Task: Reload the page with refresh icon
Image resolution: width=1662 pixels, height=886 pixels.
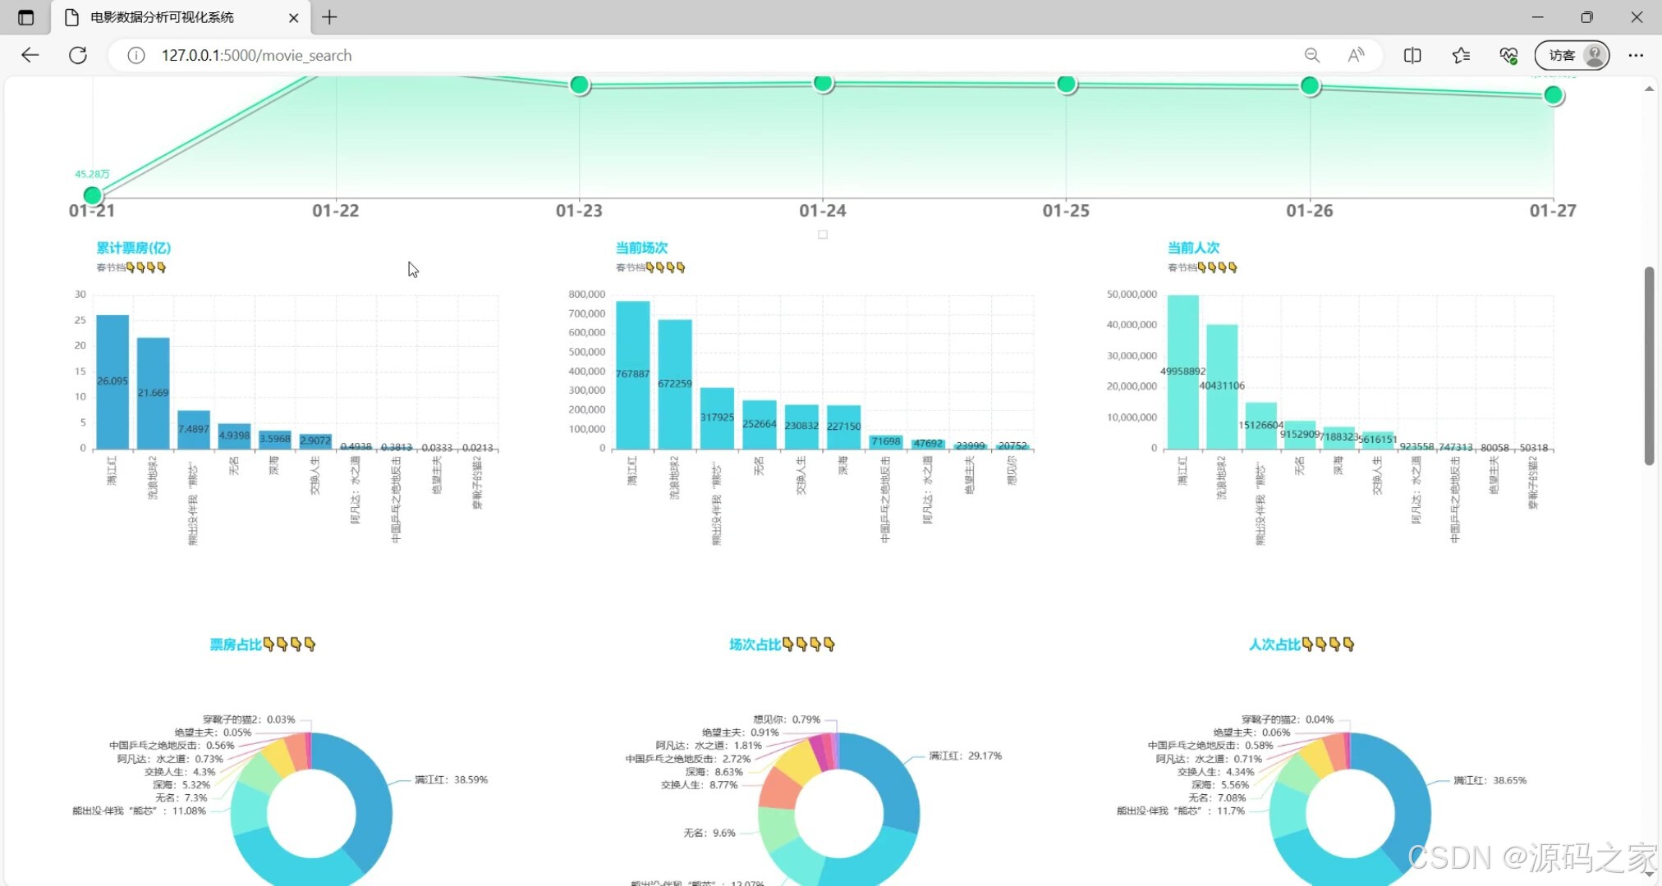Action: [x=78, y=55]
